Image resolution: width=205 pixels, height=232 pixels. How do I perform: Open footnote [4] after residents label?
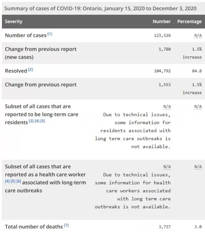(37, 121)
